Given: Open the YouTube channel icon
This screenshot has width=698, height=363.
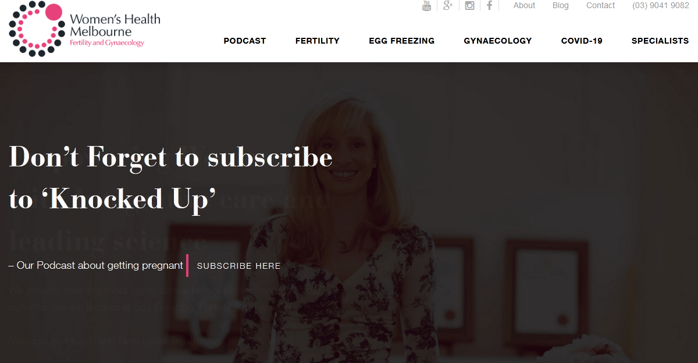Looking at the screenshot, I should (427, 6).
